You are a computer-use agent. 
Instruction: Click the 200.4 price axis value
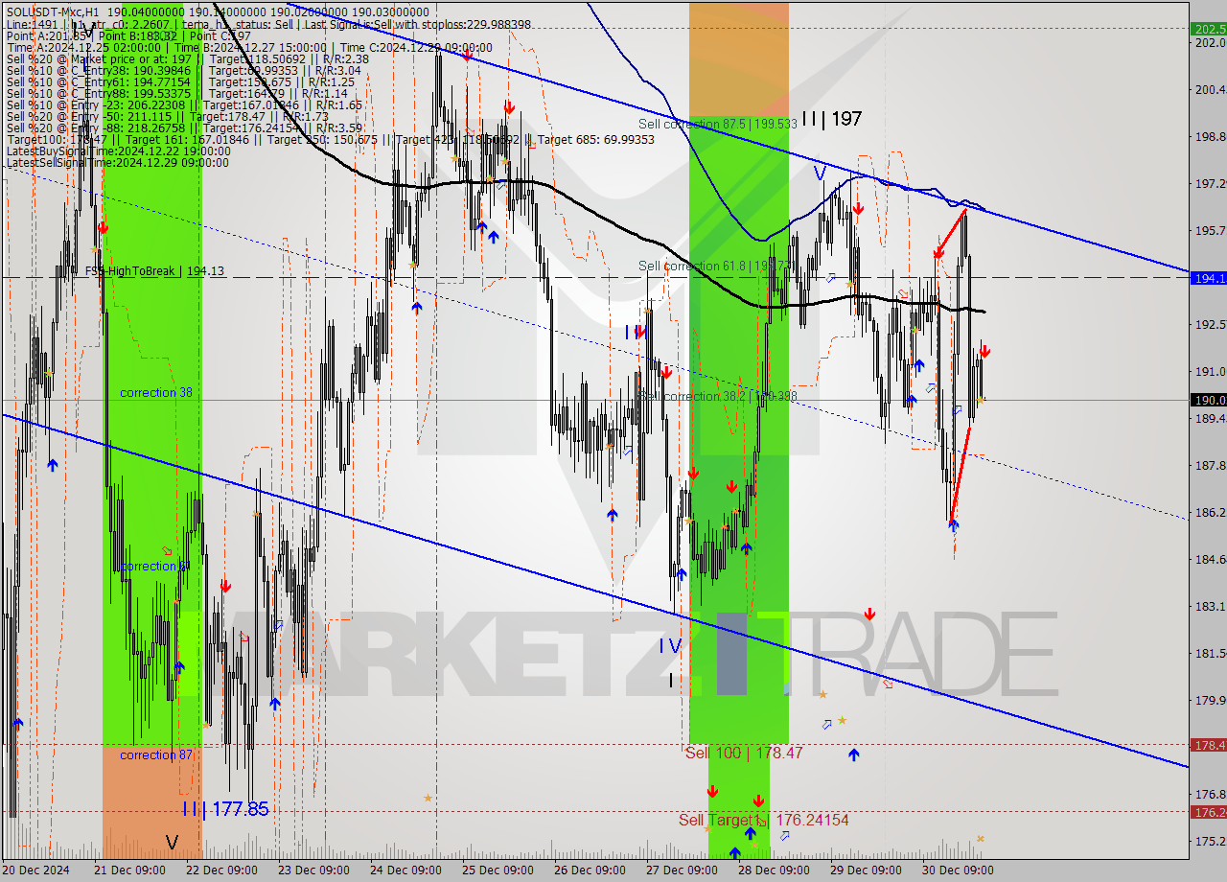[1210, 89]
